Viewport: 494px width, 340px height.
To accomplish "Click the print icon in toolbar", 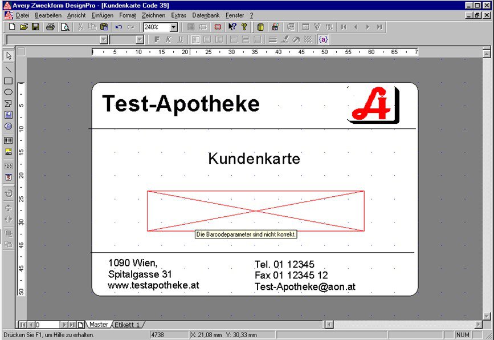I will coord(50,27).
